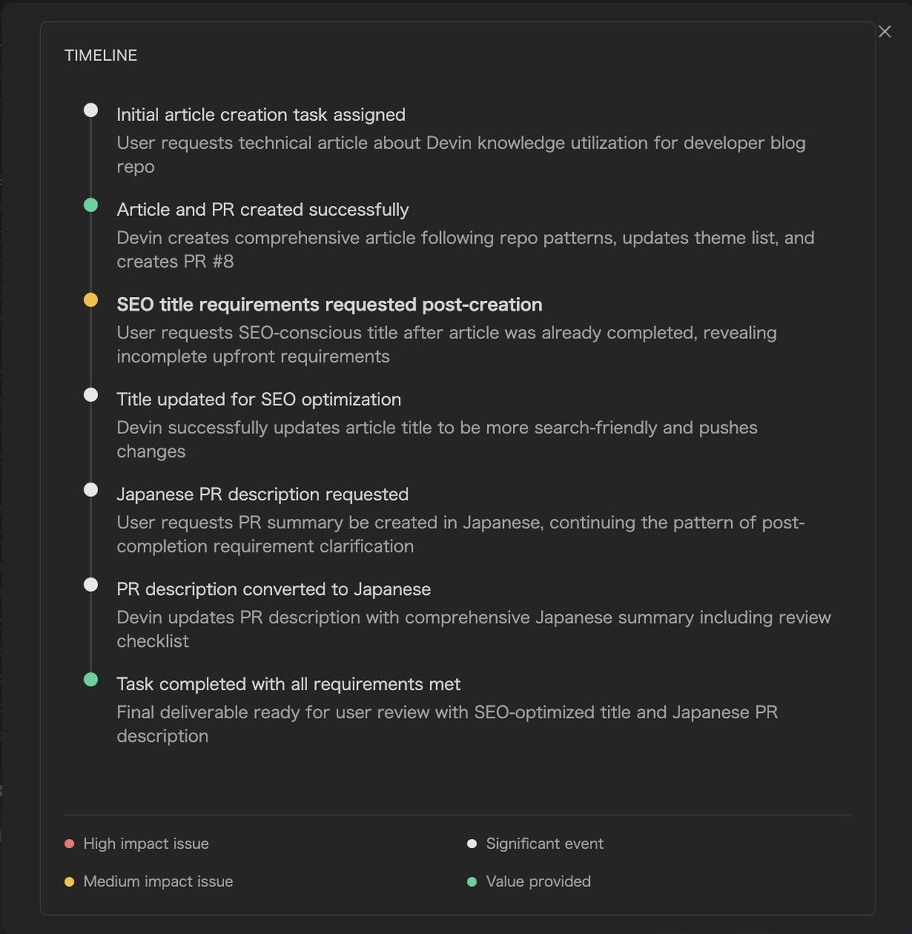Click the green Value provided legend dot
The width and height of the screenshot is (912, 934).
[x=472, y=882]
